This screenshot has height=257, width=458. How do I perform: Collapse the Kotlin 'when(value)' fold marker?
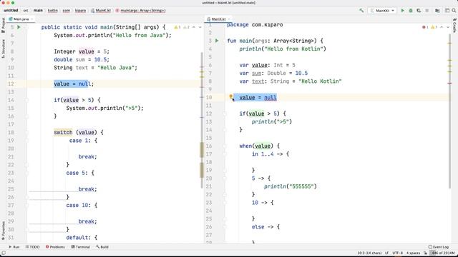click(225, 146)
